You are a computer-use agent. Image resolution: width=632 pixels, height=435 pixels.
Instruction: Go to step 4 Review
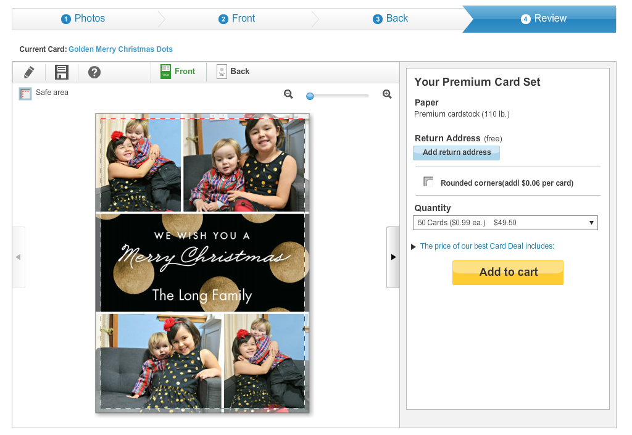pyautogui.click(x=543, y=19)
